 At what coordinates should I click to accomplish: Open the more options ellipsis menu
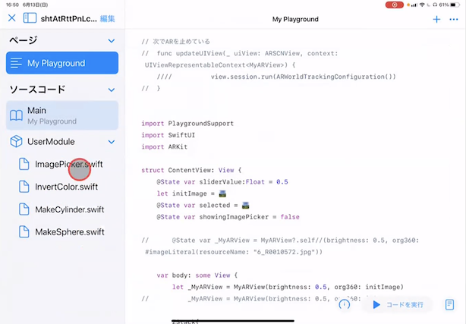(454, 19)
